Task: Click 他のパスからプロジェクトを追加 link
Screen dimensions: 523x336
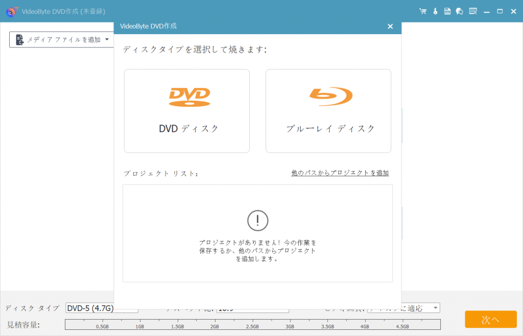Action: pyautogui.click(x=340, y=173)
